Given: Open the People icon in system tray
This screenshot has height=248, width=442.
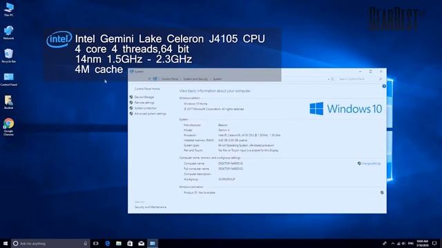Looking at the screenshot, I should [385, 243].
